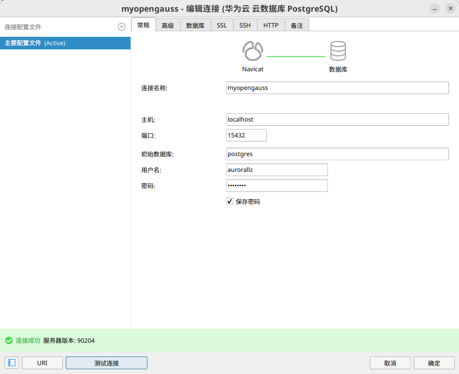Select the 主要配置文件 (Active) profile
459x374 pixels.
point(65,43)
